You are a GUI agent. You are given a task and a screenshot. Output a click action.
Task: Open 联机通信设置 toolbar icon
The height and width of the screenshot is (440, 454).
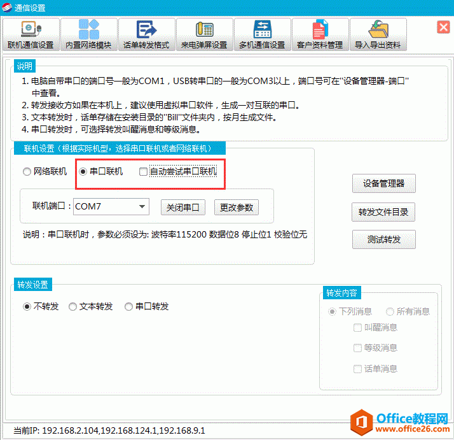click(x=31, y=34)
